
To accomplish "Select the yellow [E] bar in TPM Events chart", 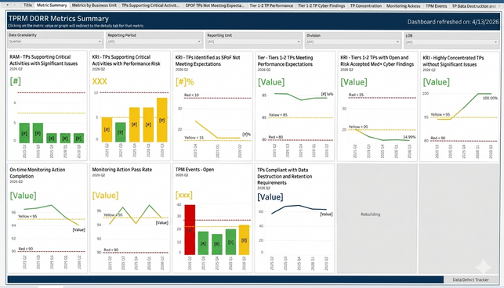I will (x=244, y=240).
